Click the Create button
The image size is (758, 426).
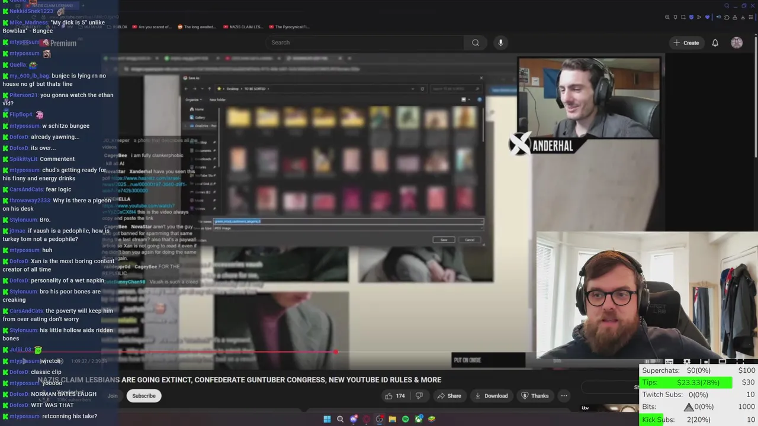pos(686,43)
